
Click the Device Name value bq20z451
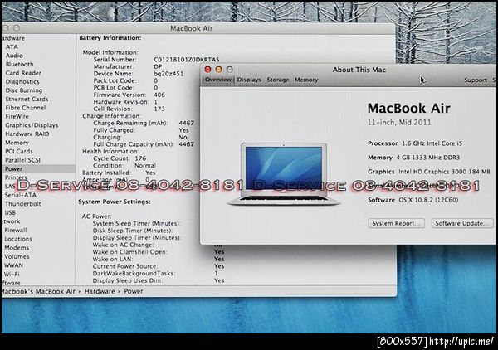(x=168, y=74)
